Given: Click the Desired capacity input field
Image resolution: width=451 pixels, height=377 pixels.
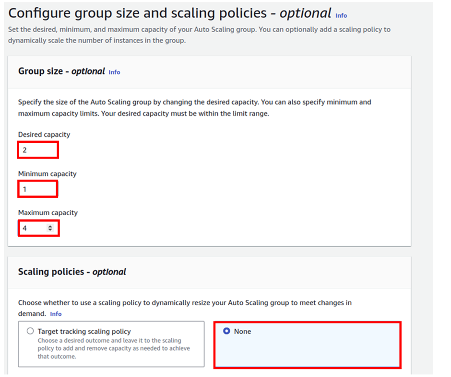Looking at the screenshot, I should (x=38, y=150).
